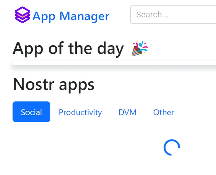Click the party popper emoji
Viewport: 216px width, 175px height.
[x=140, y=49]
